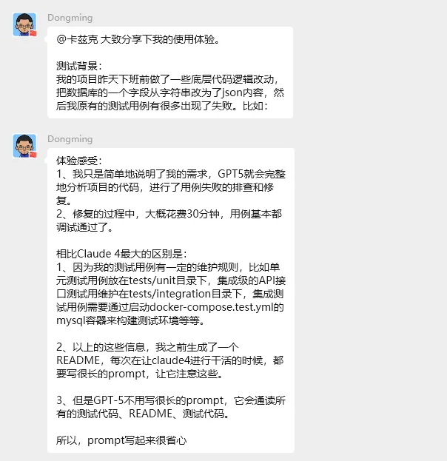Click the flag badge on the first avatar

[x=33, y=33]
